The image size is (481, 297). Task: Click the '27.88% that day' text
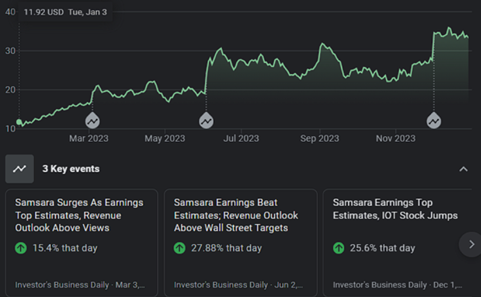(226, 248)
